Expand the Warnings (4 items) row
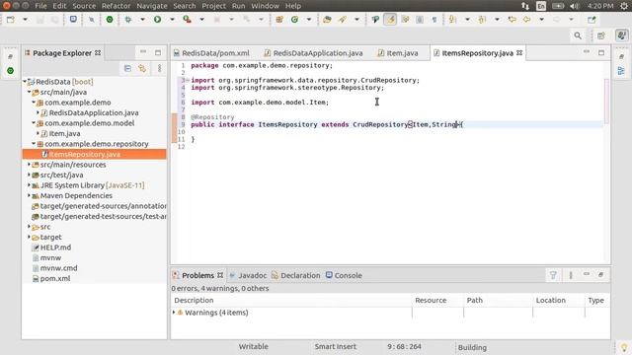The width and height of the screenshot is (632, 355). pyautogui.click(x=174, y=313)
